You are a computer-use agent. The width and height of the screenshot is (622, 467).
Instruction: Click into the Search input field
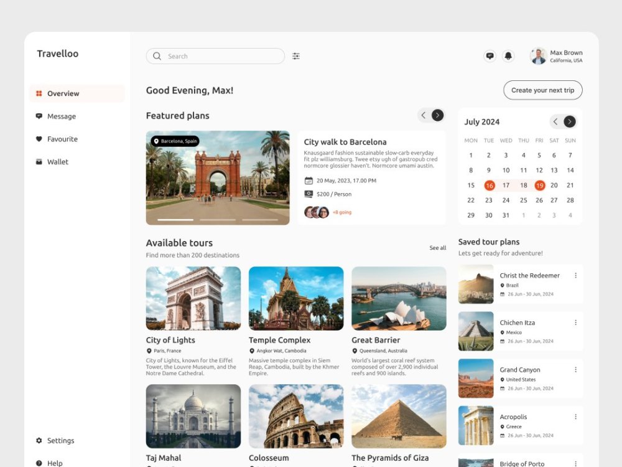[215, 56]
